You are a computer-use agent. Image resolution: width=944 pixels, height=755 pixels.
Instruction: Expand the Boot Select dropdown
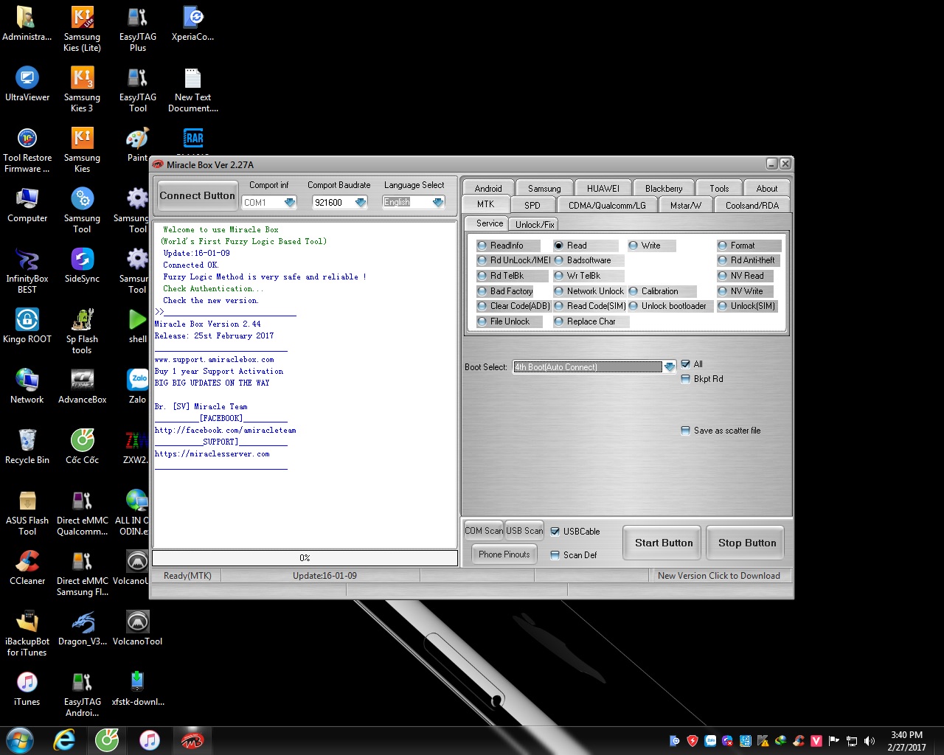[669, 367]
